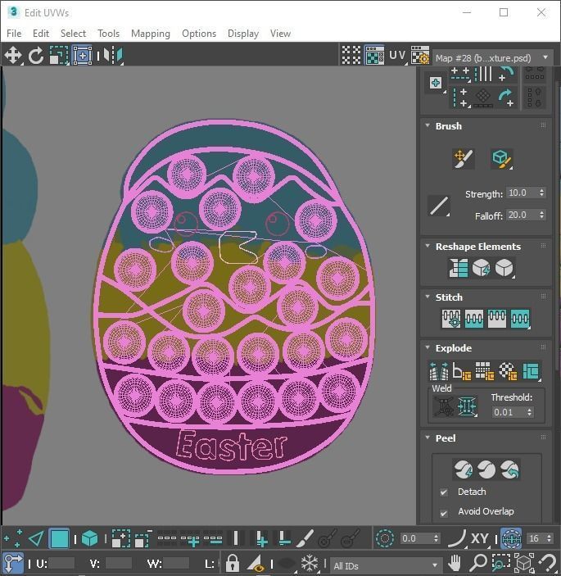Switch to Vertex sub-object mode

click(x=12, y=538)
